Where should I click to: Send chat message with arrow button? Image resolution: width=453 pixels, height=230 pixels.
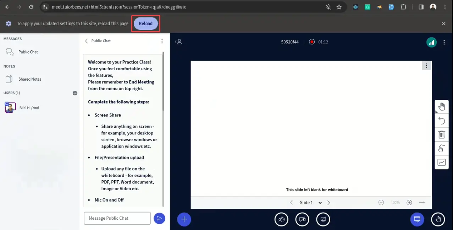click(x=159, y=218)
